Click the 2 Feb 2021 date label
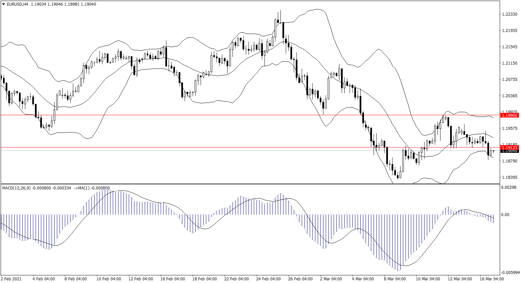Viewport: 521px width, 283px height. pyautogui.click(x=11, y=279)
